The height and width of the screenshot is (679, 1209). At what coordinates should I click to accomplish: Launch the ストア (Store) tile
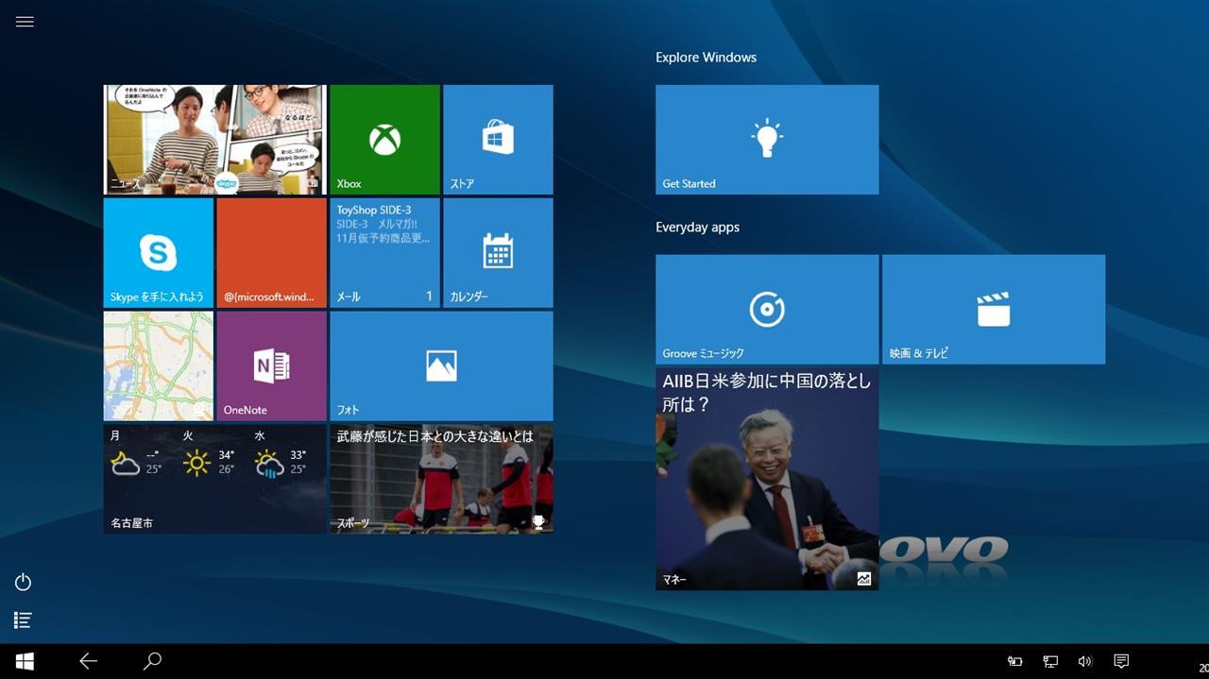pos(498,140)
